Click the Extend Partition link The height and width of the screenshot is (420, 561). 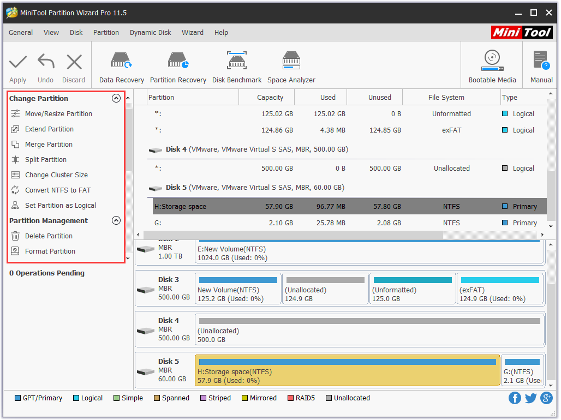point(49,129)
